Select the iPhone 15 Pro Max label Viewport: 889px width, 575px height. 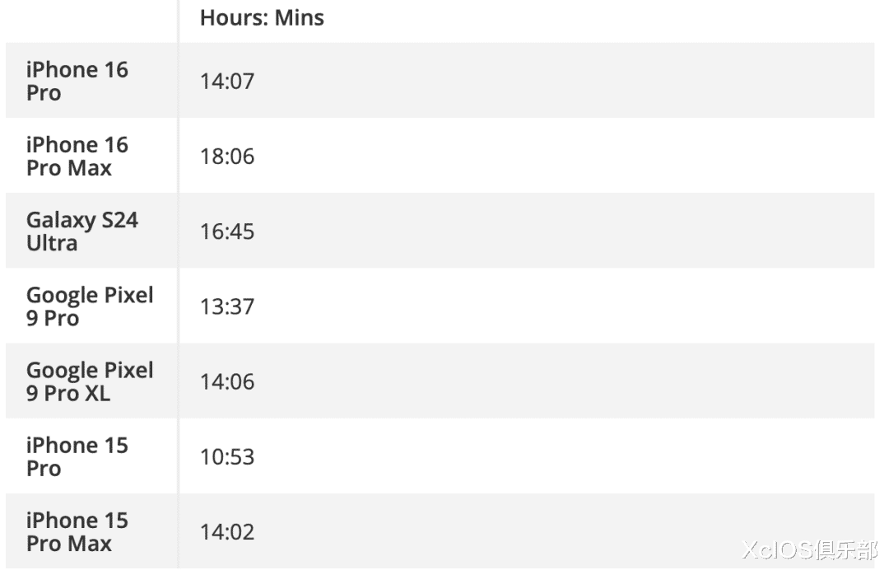(77, 531)
